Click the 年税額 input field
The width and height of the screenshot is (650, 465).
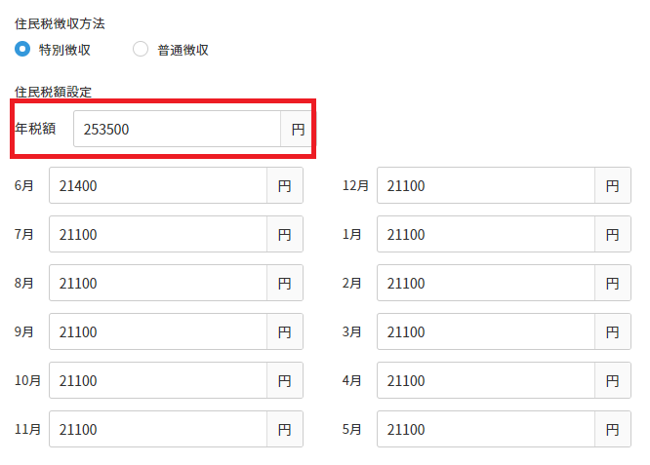[x=177, y=129]
